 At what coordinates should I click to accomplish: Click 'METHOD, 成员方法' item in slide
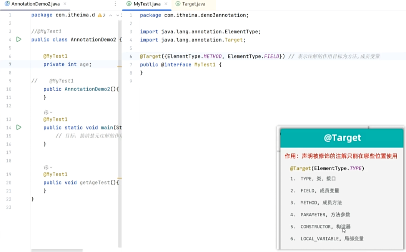pyautogui.click(x=321, y=202)
